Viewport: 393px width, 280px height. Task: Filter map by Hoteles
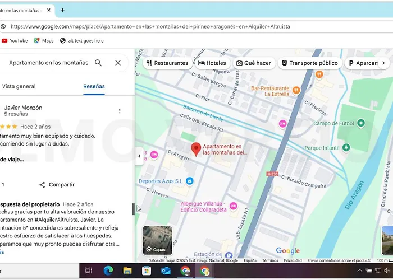pyautogui.click(x=212, y=63)
